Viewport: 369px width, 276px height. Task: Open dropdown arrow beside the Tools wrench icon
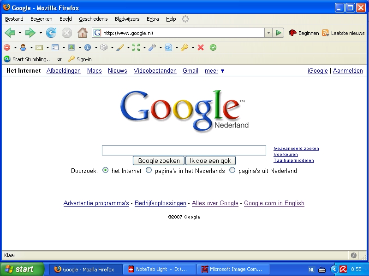point(161,48)
